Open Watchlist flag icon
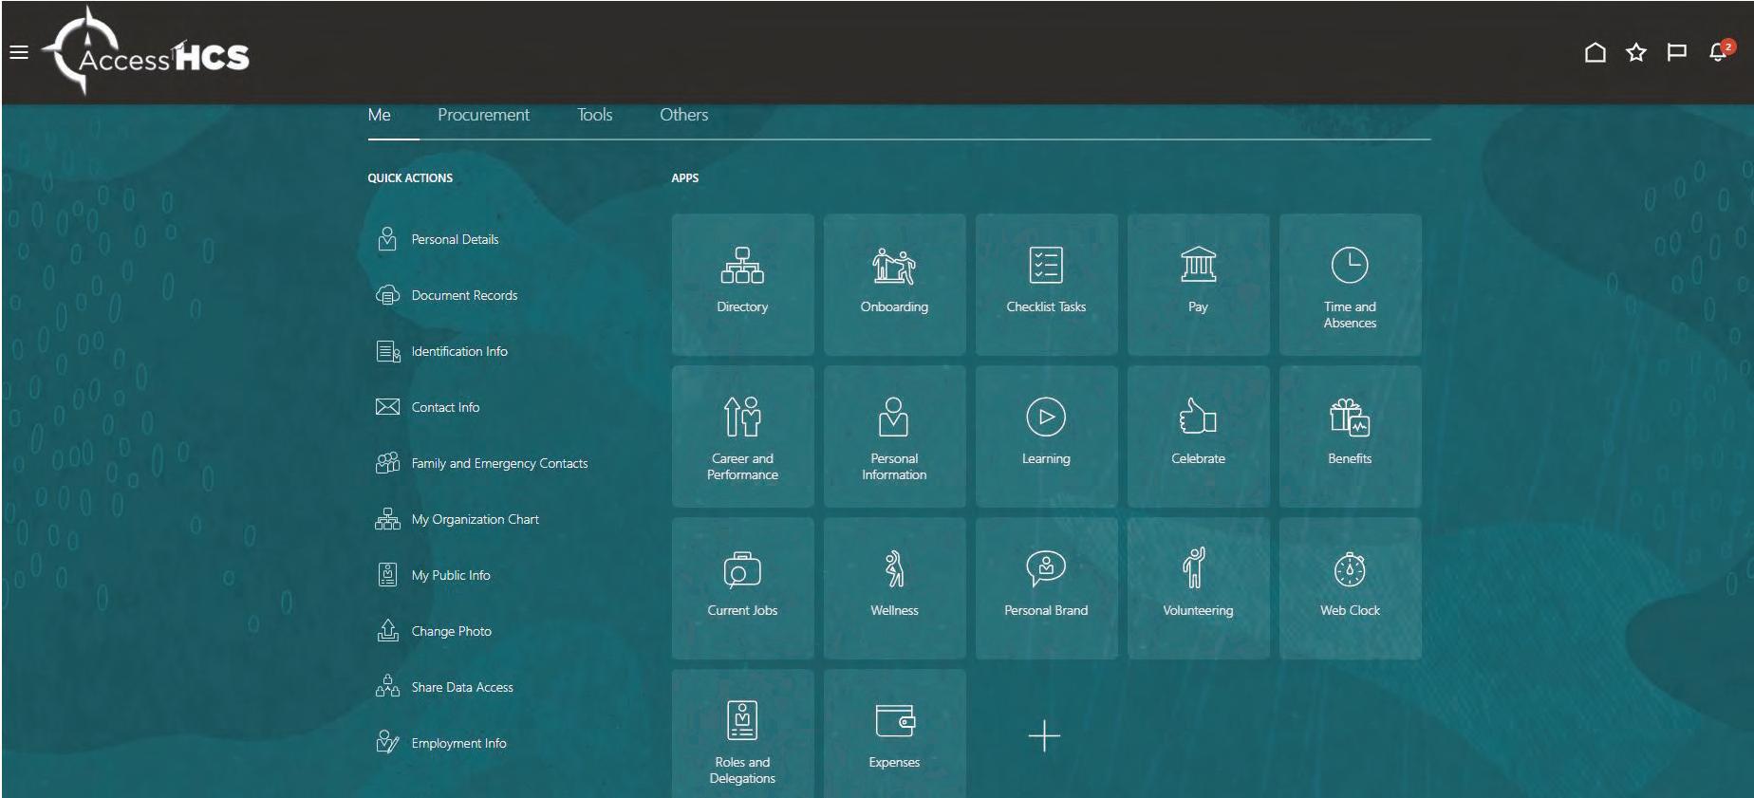Viewport: 1754px width, 798px height. [1677, 52]
